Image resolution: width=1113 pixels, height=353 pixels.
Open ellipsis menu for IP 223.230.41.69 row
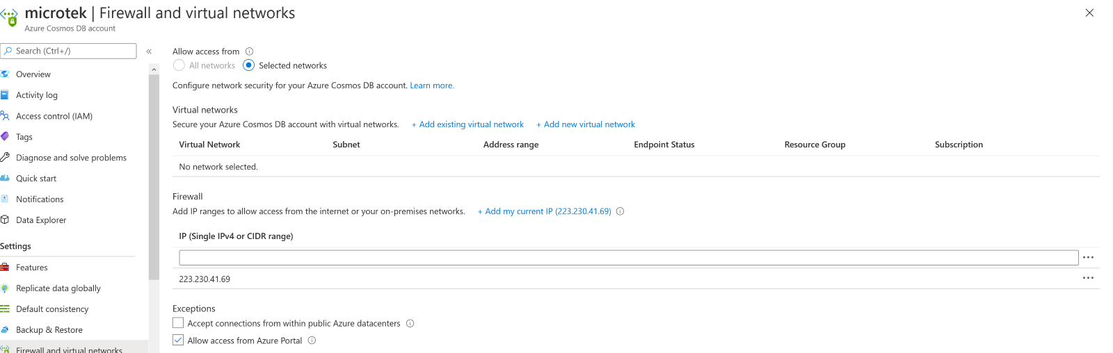pos(1088,278)
